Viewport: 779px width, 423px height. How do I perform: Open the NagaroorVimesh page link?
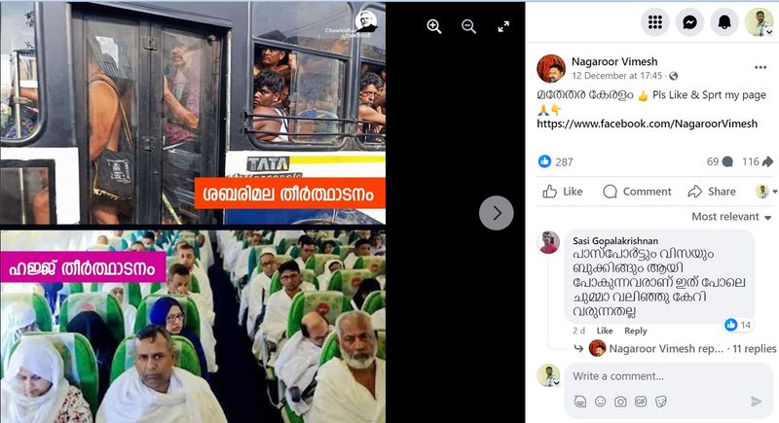click(x=647, y=123)
